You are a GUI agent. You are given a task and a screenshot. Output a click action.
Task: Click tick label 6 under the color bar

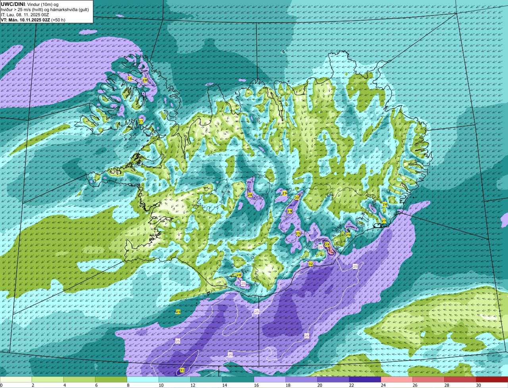(x=96, y=385)
